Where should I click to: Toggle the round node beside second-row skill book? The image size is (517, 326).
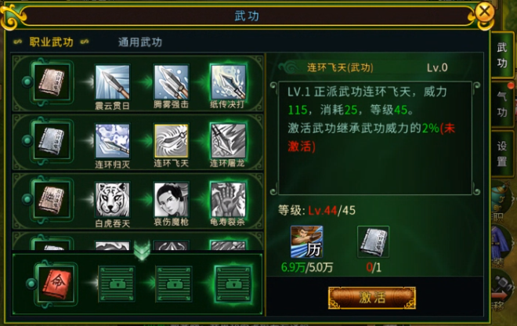(27, 140)
